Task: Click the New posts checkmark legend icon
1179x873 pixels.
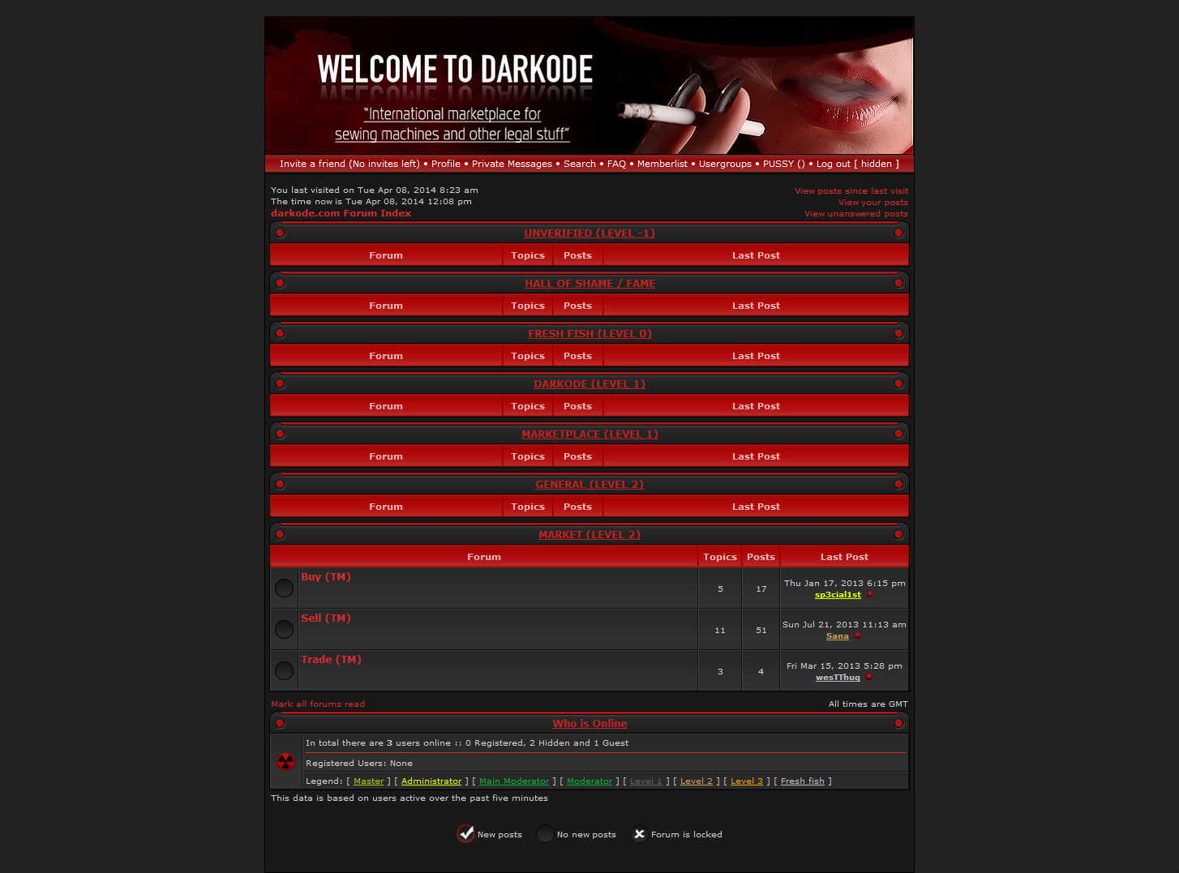Action: point(466,833)
